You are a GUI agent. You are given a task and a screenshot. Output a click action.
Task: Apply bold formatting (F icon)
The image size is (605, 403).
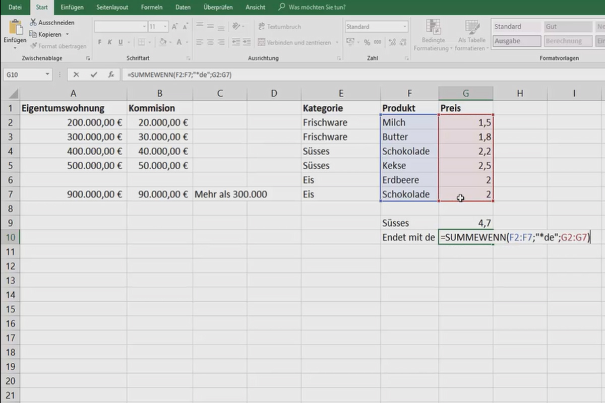[100, 42]
